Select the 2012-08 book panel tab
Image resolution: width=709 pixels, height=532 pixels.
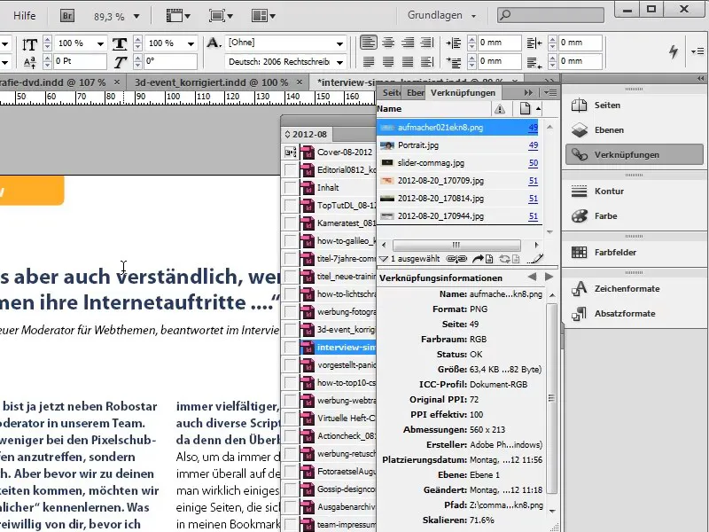coord(306,135)
